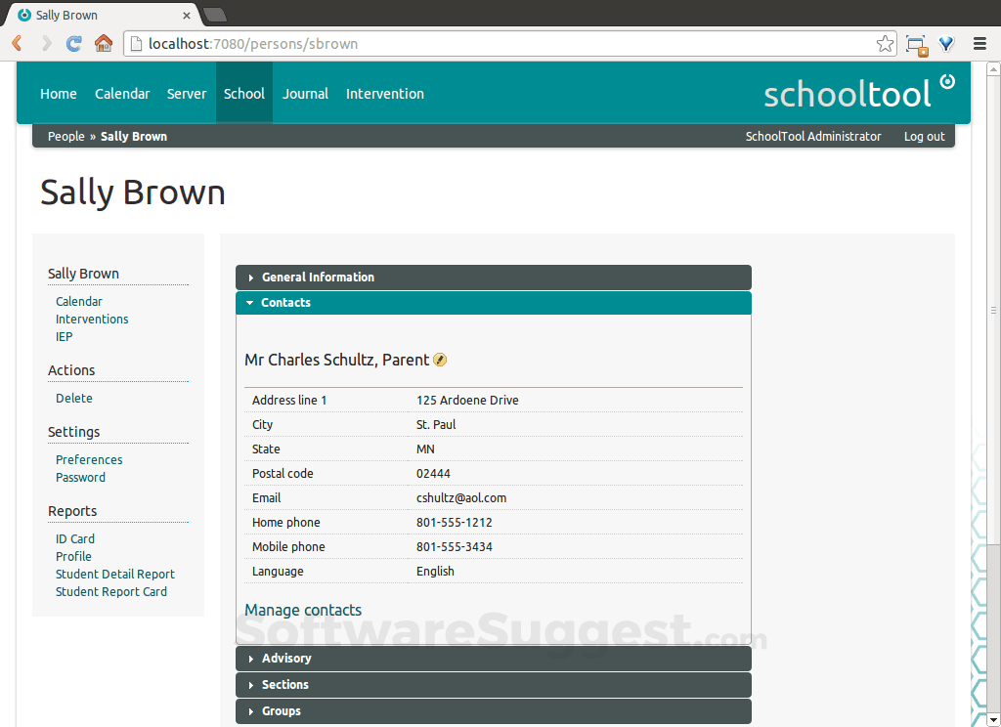This screenshot has width=1001, height=727.
Task: Open the browser hamburger menu
Action: coord(979,43)
